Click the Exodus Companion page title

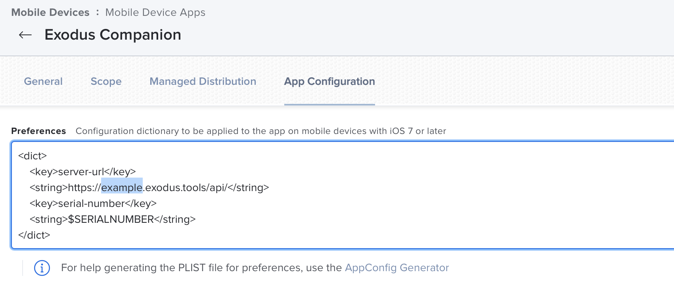tap(113, 35)
